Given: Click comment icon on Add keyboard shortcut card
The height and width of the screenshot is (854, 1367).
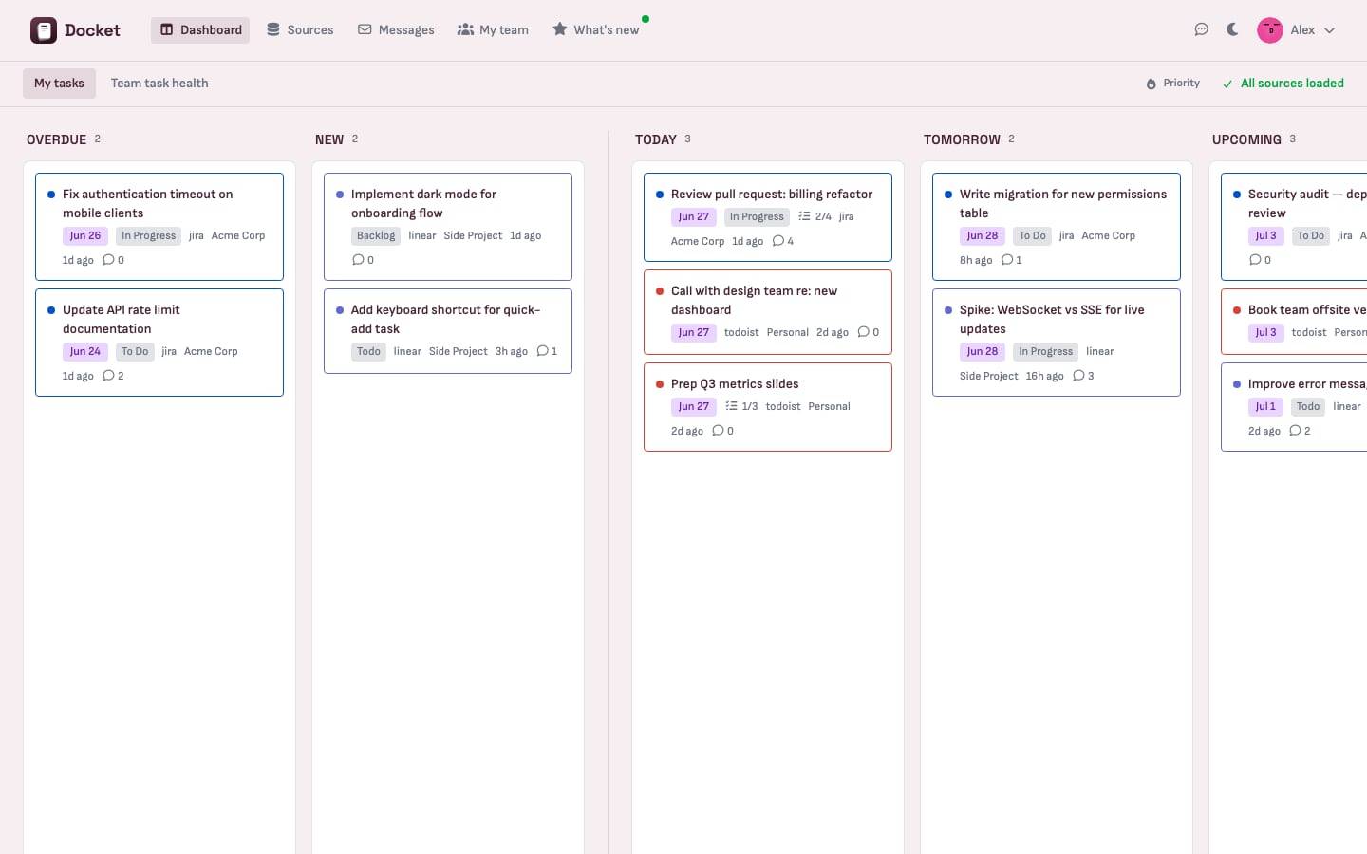Looking at the screenshot, I should coord(542,351).
